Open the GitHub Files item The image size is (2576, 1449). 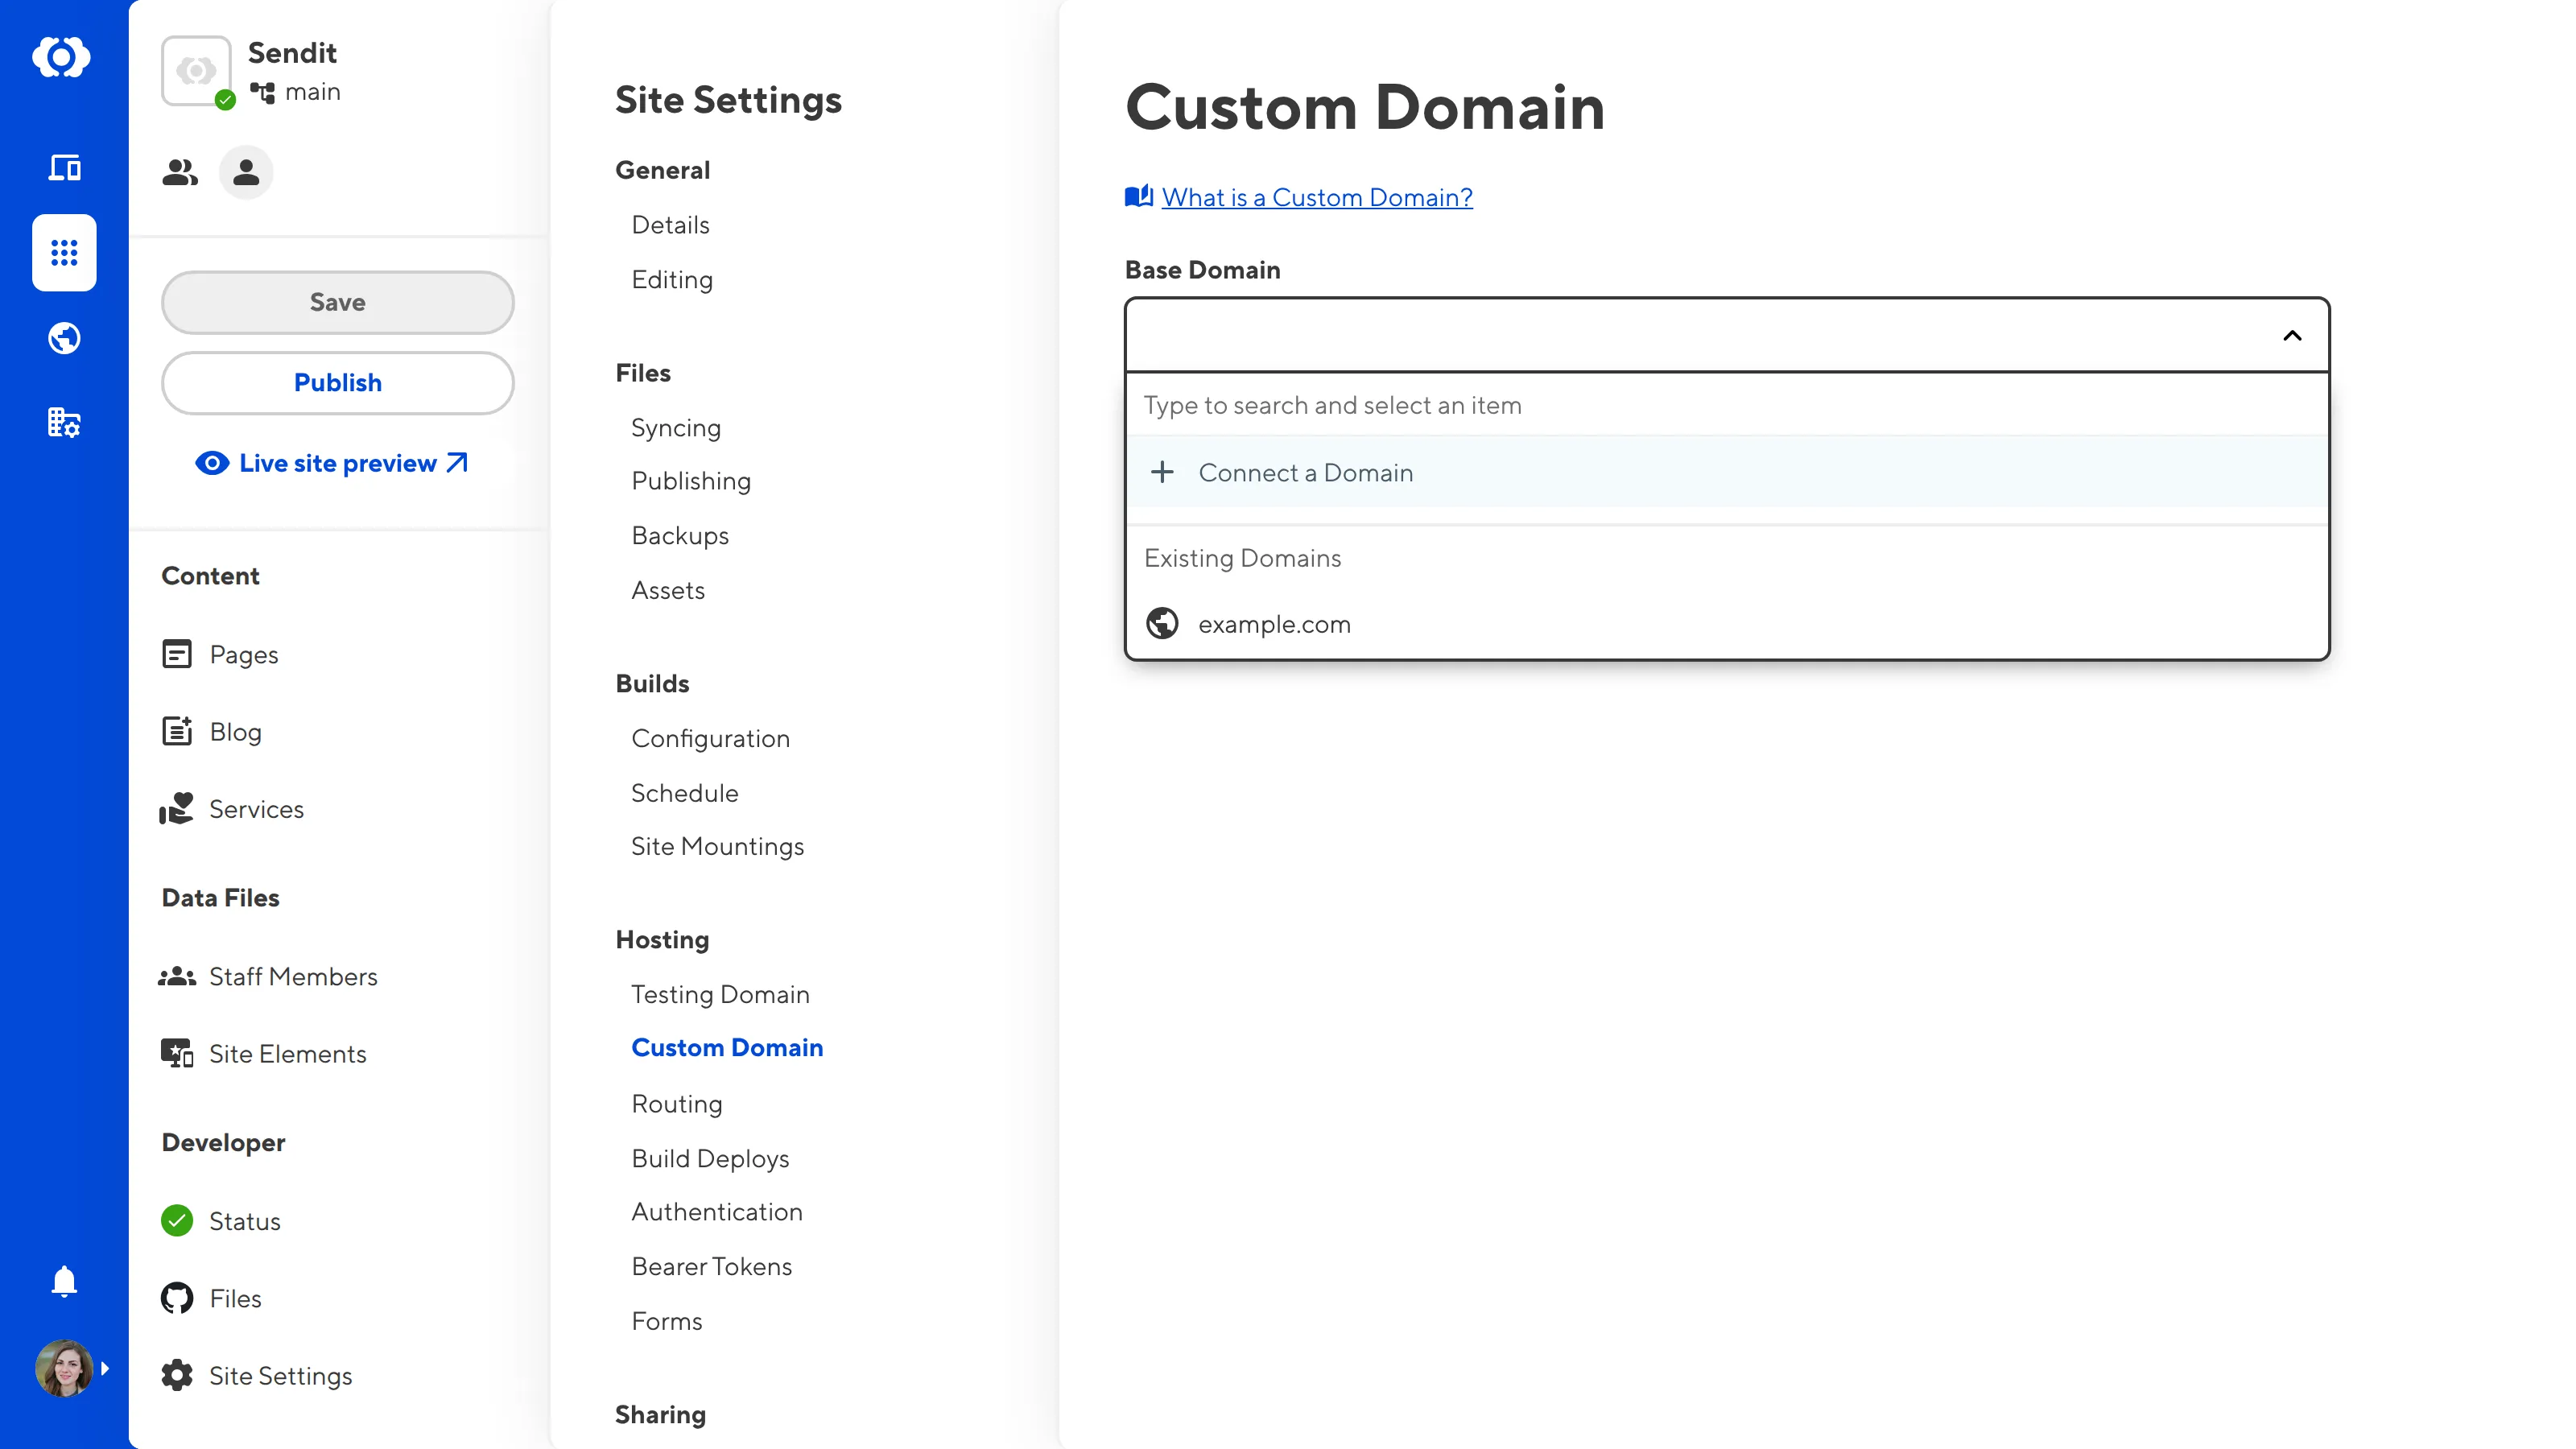[235, 1298]
